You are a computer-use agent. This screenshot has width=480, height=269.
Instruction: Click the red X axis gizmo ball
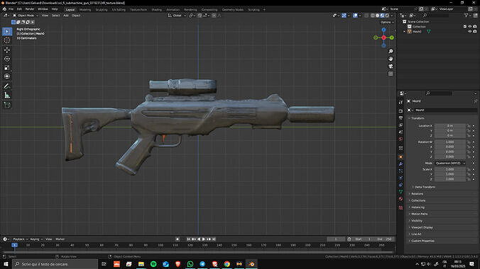click(x=383, y=38)
